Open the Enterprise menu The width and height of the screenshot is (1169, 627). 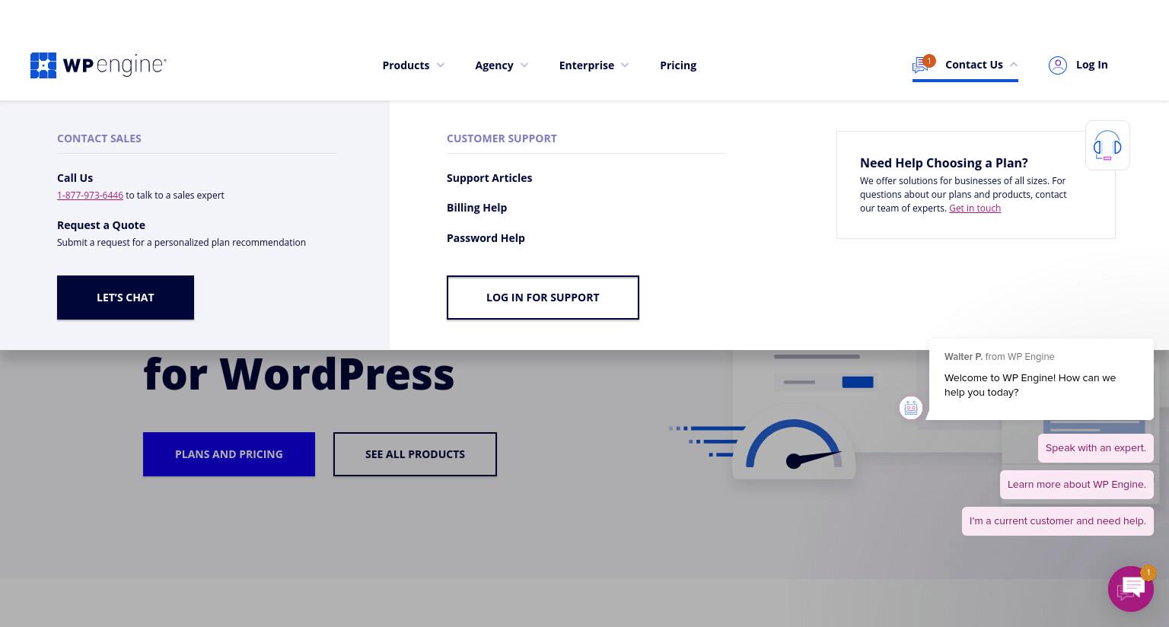click(x=586, y=65)
